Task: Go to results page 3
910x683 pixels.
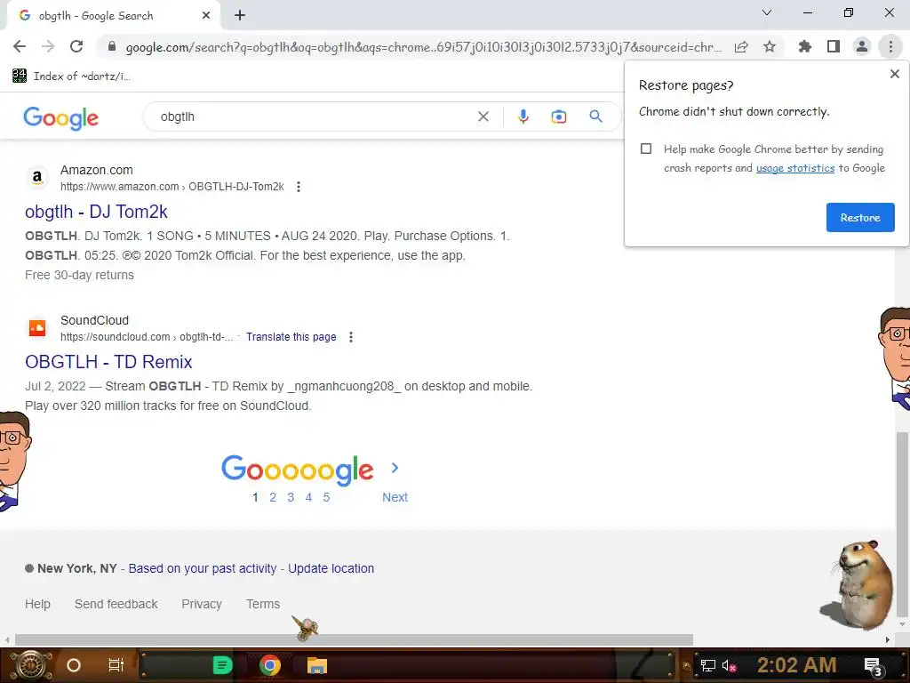Action: 291,497
